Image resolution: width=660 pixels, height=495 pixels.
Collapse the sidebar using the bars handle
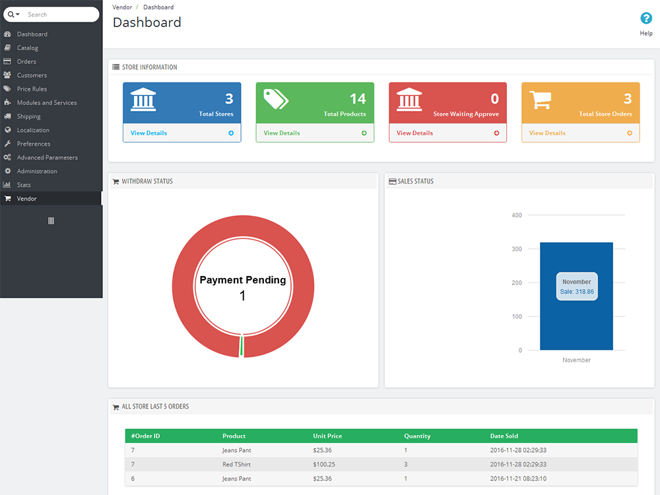[51, 220]
